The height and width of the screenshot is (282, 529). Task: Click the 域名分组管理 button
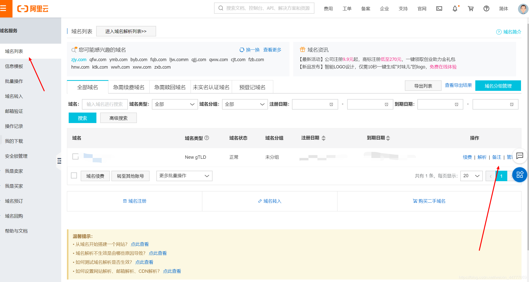coord(498,86)
